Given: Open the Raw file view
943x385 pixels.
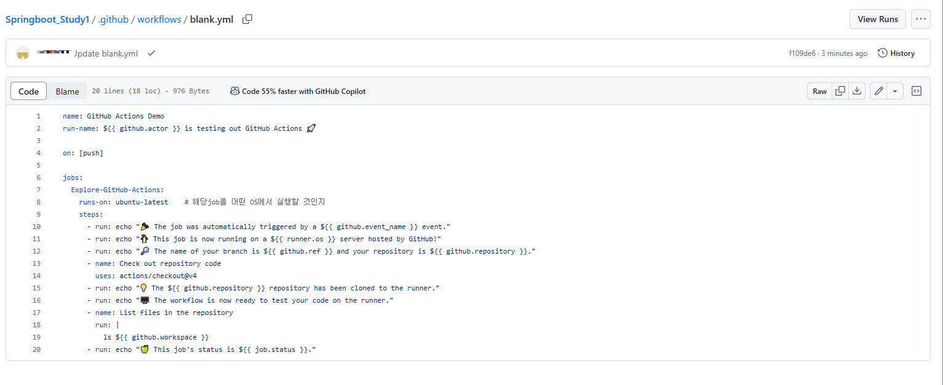Looking at the screenshot, I should [x=819, y=91].
